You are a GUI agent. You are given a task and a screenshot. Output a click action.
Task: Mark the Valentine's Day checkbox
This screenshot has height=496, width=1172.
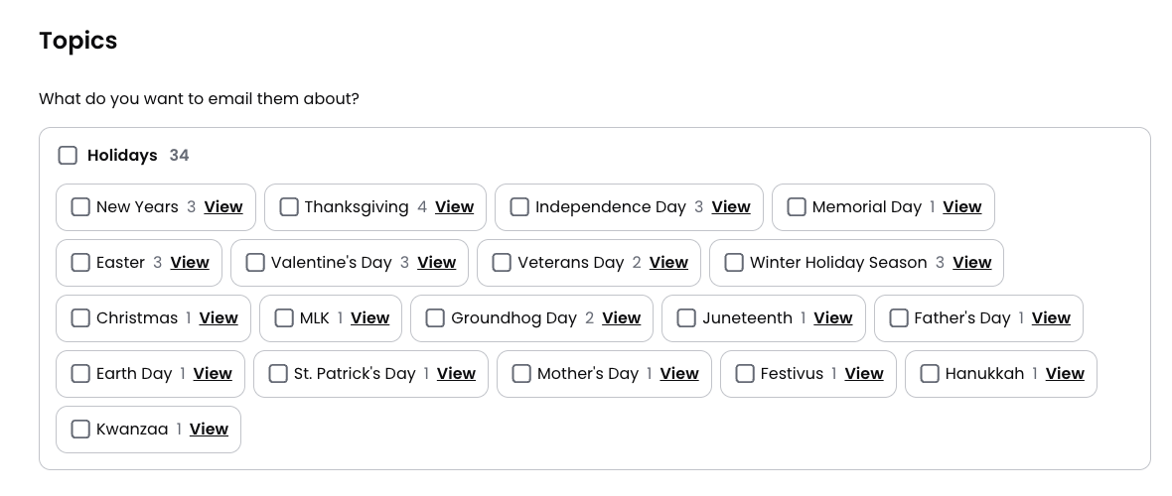tap(255, 263)
